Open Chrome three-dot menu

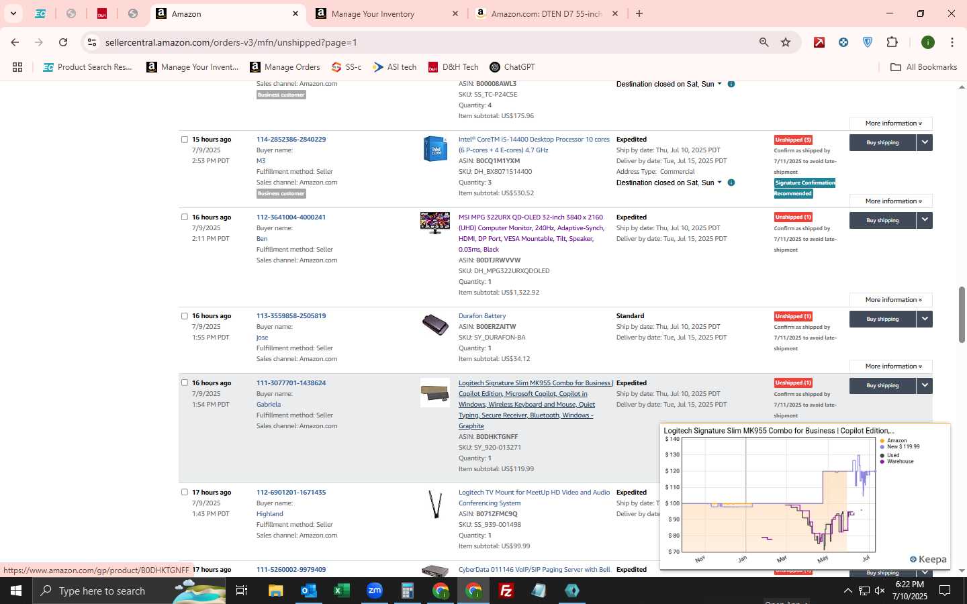pyautogui.click(x=952, y=42)
